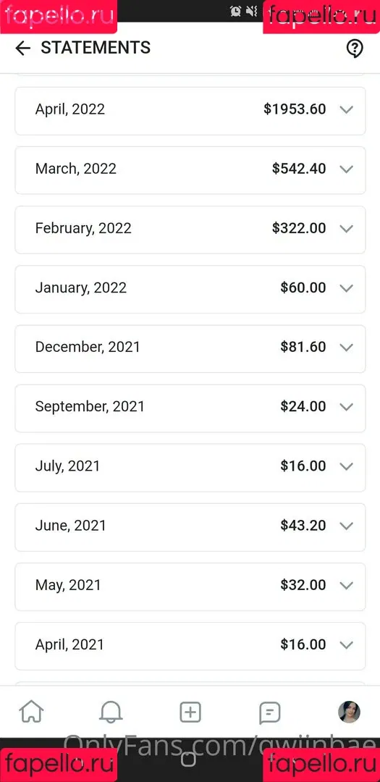Expand the April, 2022 statement chevron
380x782 pixels.
(x=346, y=110)
